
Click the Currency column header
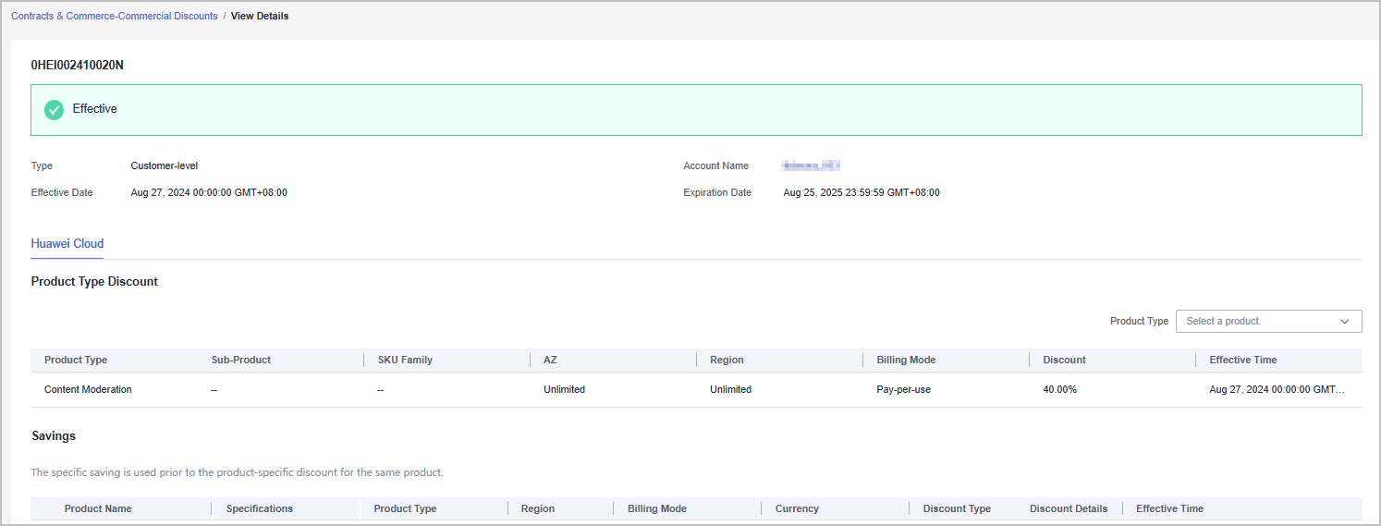[797, 508]
